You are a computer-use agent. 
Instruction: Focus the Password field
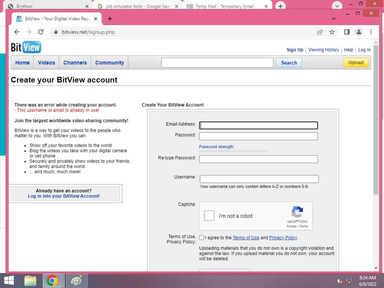(x=258, y=136)
